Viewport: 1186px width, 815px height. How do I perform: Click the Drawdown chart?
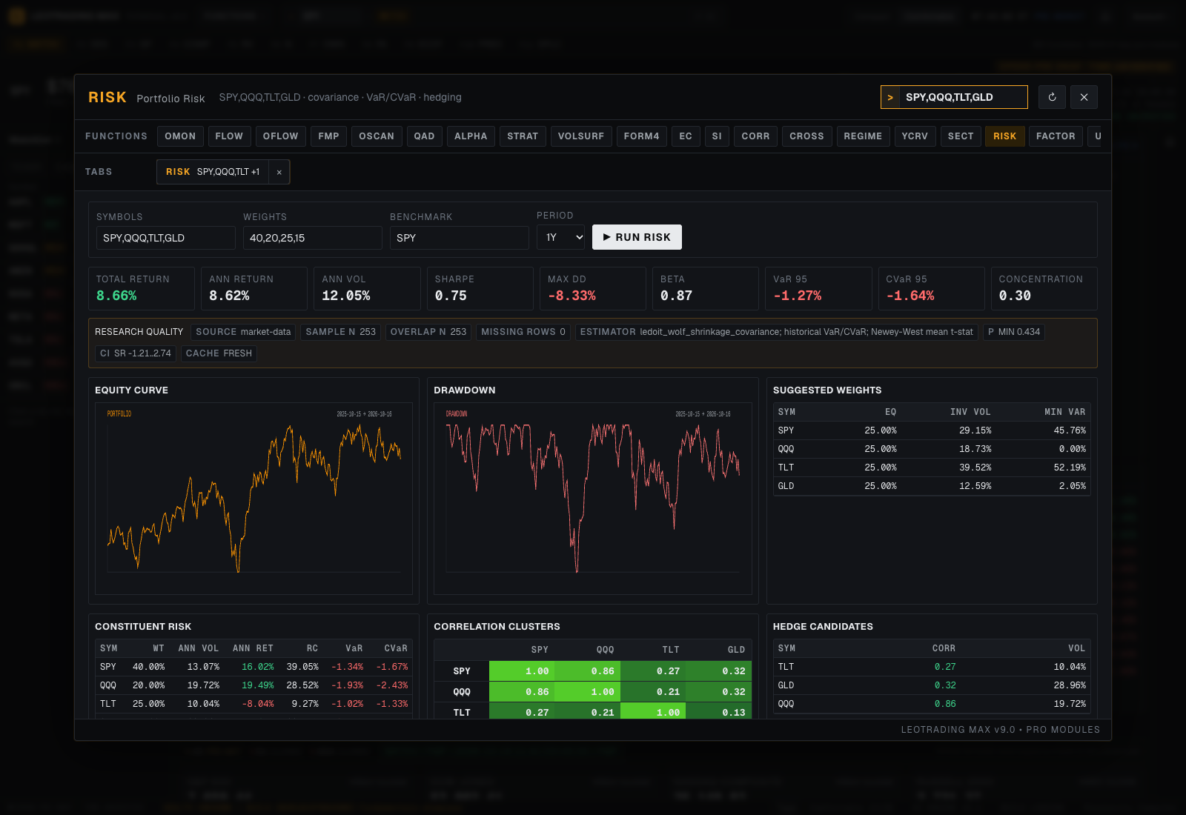pyautogui.click(x=593, y=499)
